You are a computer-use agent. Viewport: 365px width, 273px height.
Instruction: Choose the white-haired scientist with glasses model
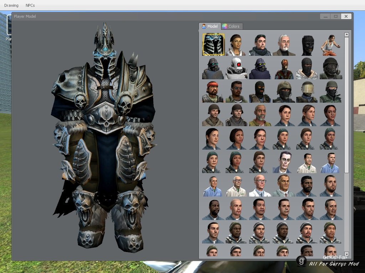237,186
